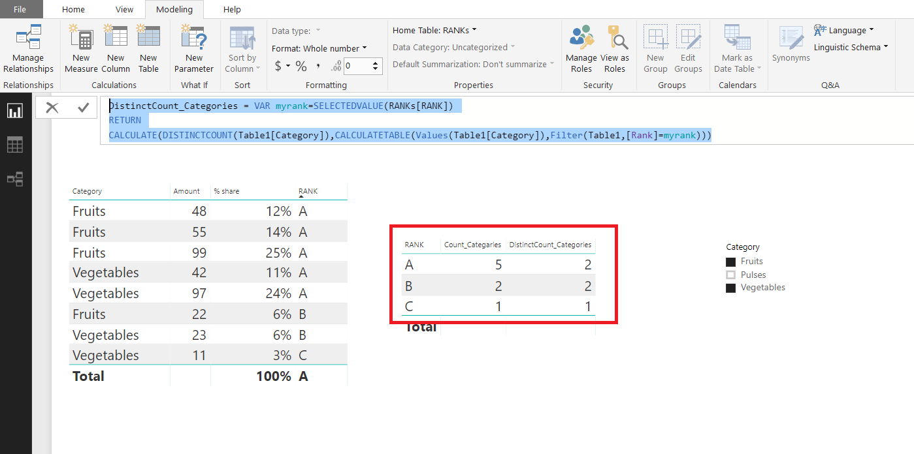Switch to View tab
The width and height of the screenshot is (914, 454).
124,9
